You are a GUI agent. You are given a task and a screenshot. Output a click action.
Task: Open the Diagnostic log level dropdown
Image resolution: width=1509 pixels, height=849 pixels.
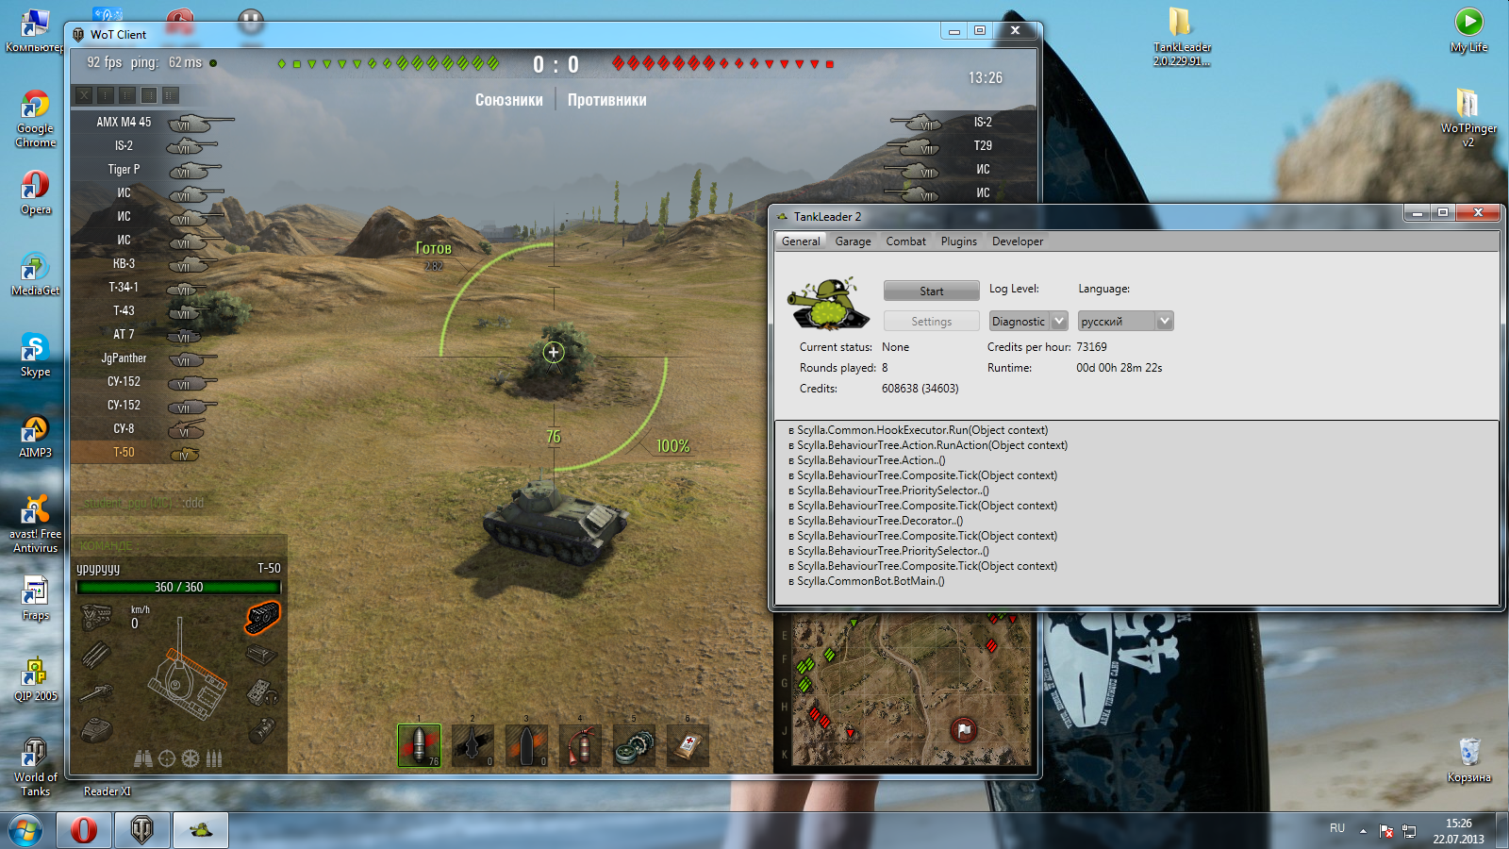point(1028,322)
